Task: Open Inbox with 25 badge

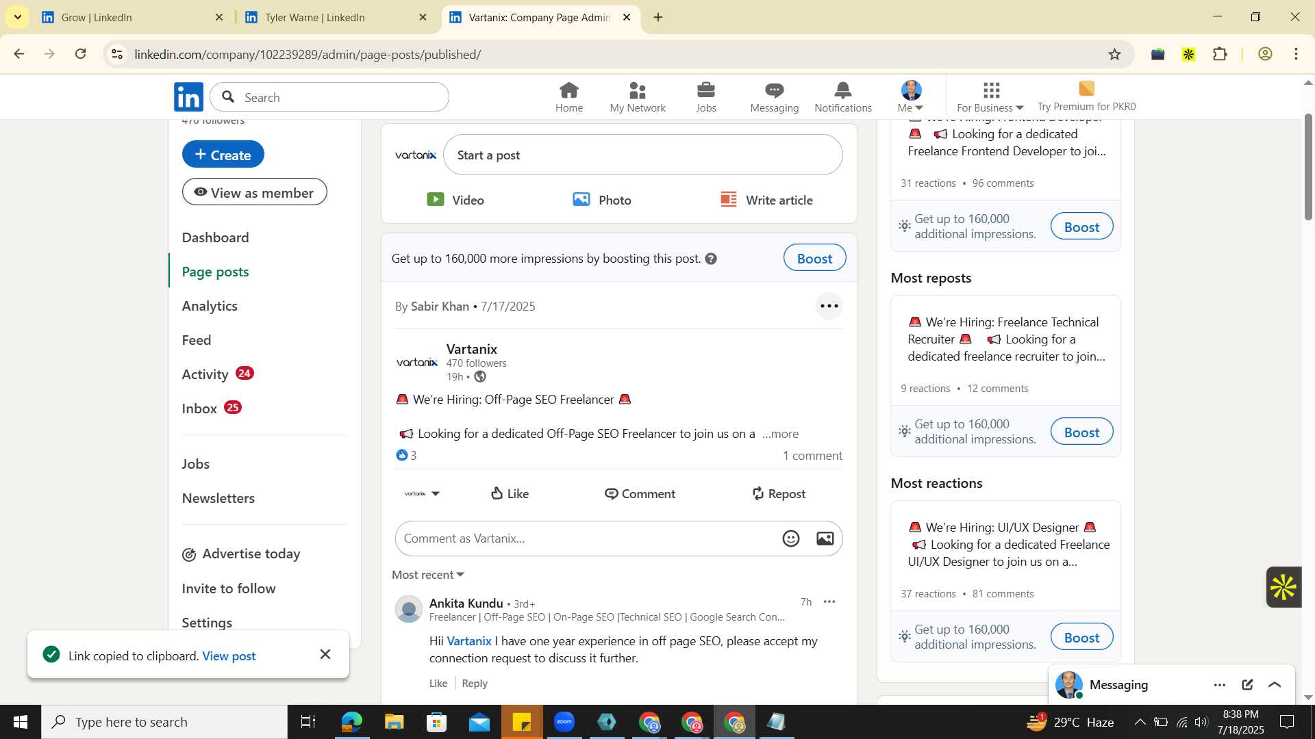Action: click(x=212, y=409)
